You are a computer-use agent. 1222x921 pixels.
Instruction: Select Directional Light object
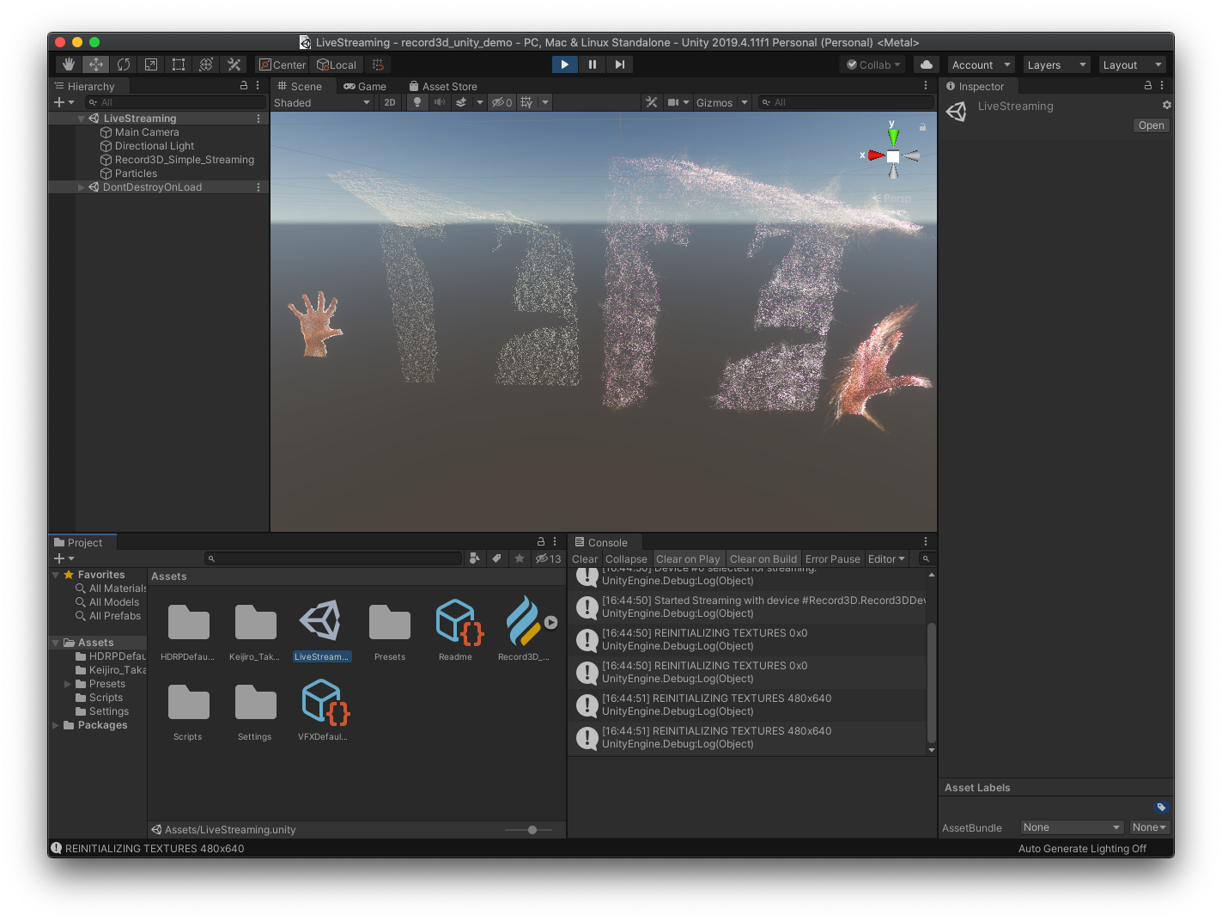pyautogui.click(x=155, y=146)
